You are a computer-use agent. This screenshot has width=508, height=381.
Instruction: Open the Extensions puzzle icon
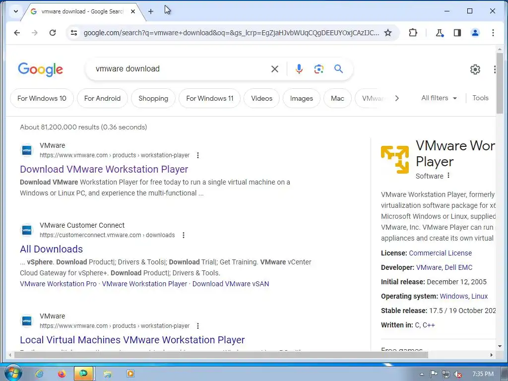click(413, 33)
